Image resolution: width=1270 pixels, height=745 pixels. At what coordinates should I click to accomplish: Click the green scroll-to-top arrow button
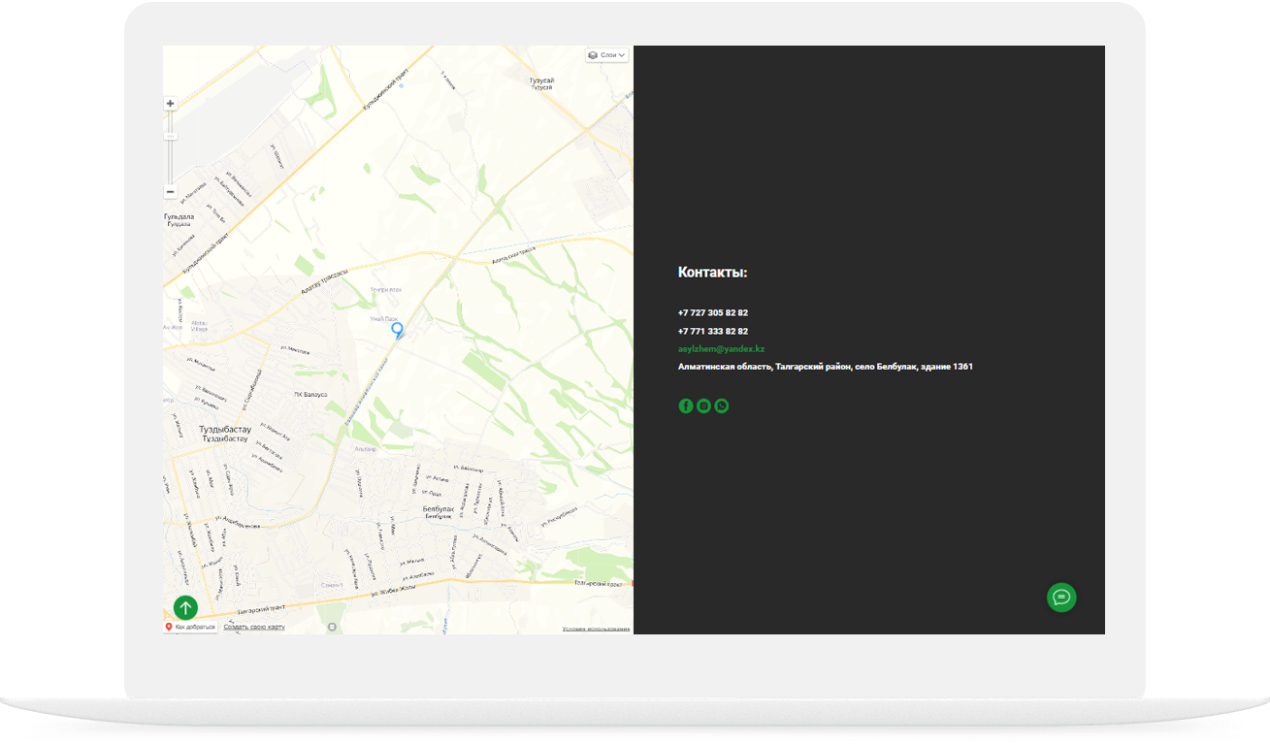click(x=185, y=608)
